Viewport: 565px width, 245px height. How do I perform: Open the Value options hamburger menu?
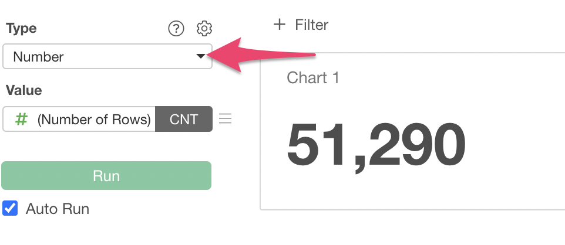(225, 119)
